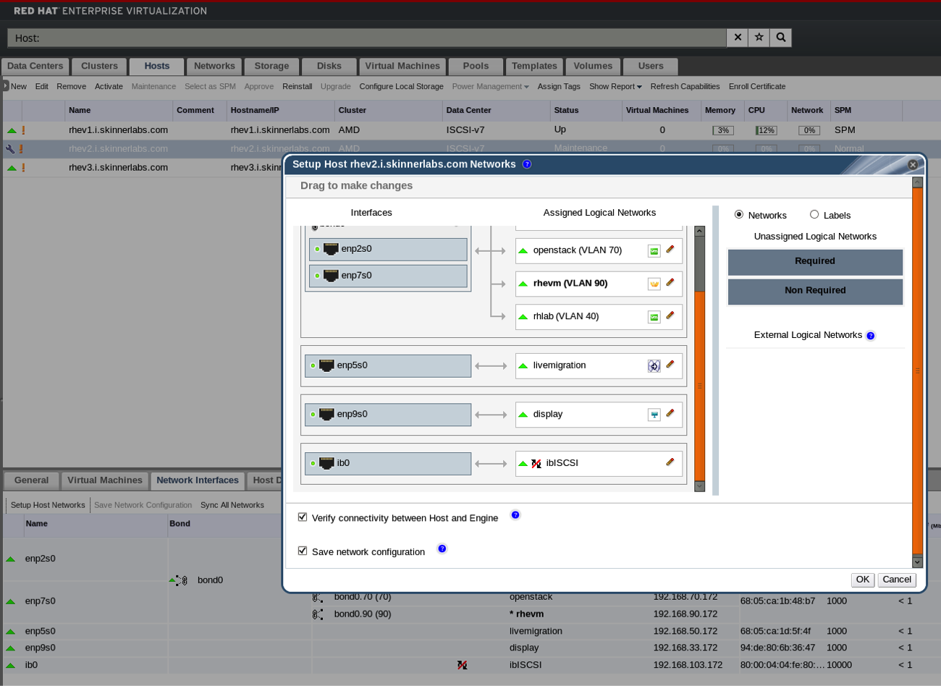This screenshot has height=686, width=941.
Task: Open the Storage tab
Action: coord(271,66)
